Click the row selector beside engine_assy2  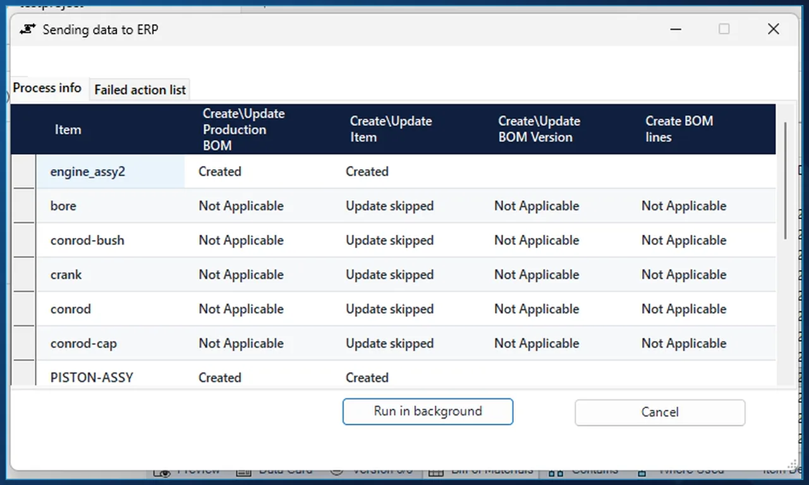[23, 172]
